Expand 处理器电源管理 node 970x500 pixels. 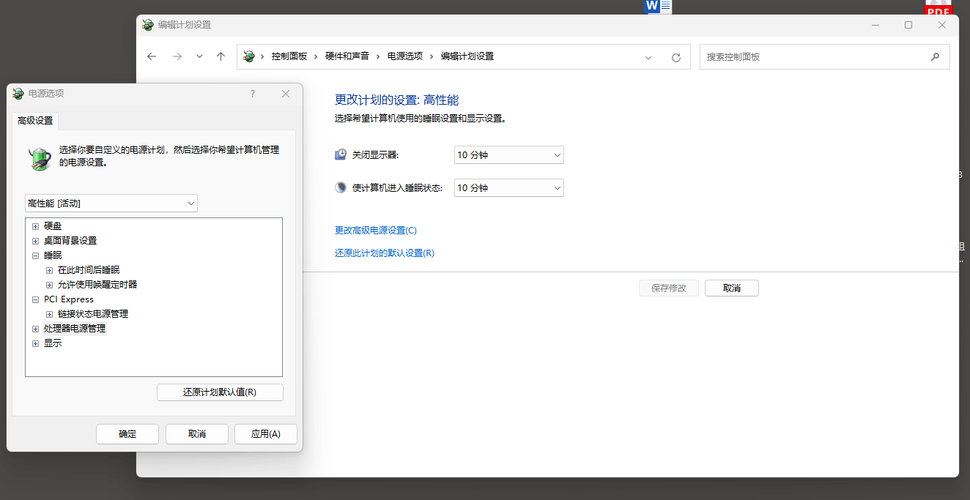35,329
